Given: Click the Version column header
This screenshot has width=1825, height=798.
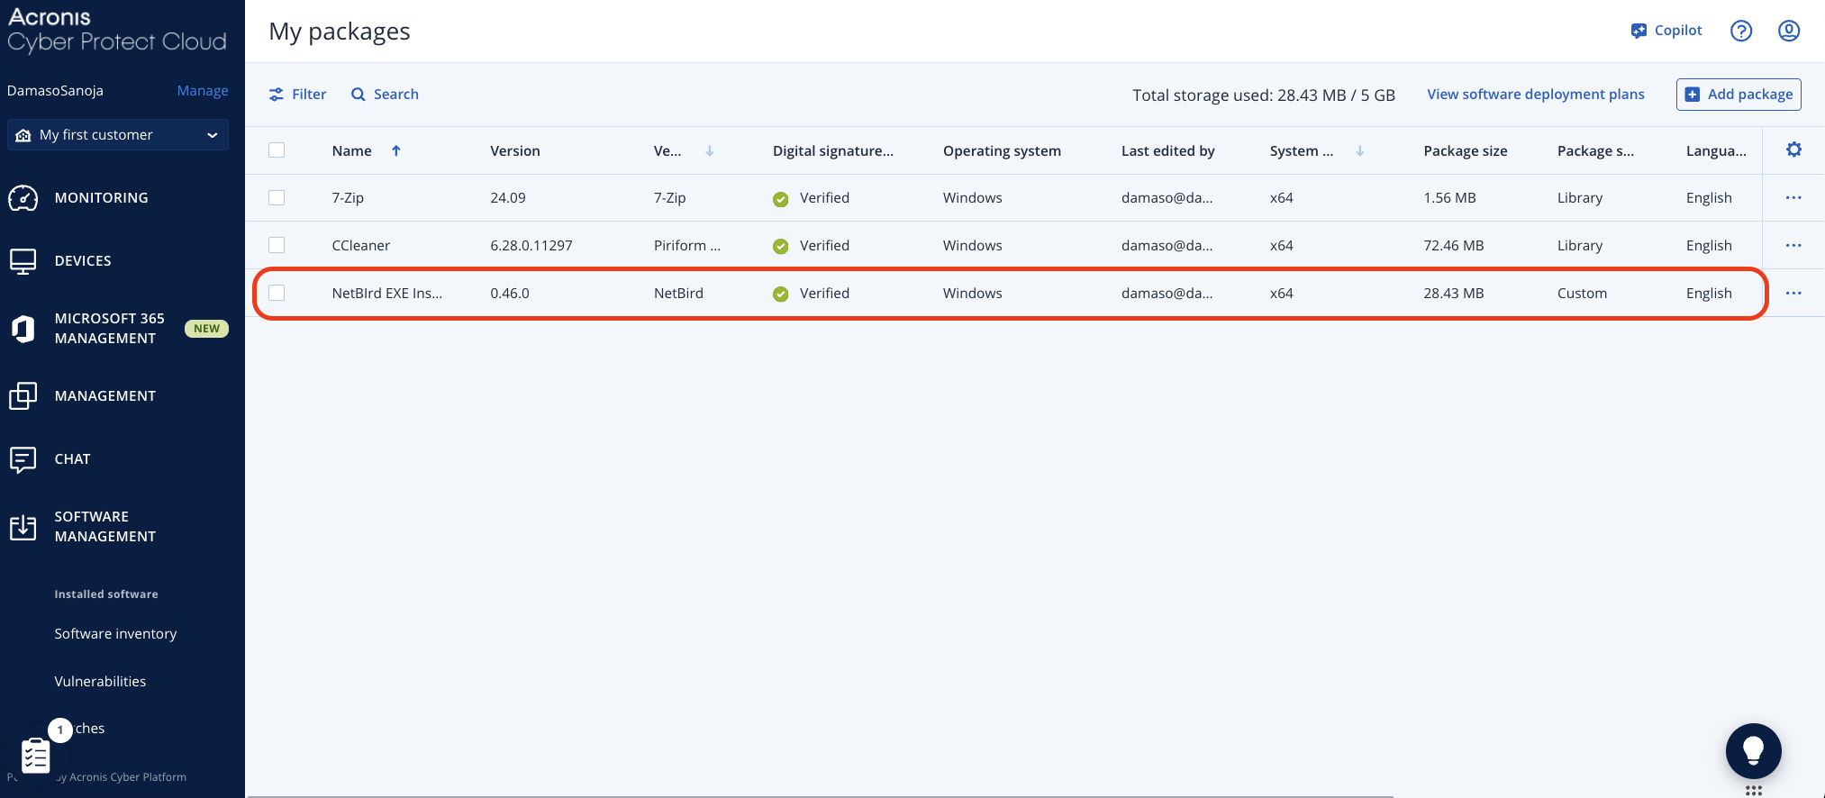Looking at the screenshot, I should 515,151.
